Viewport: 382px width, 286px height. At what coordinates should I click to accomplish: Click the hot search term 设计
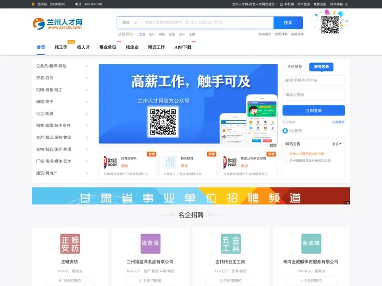tap(182, 34)
